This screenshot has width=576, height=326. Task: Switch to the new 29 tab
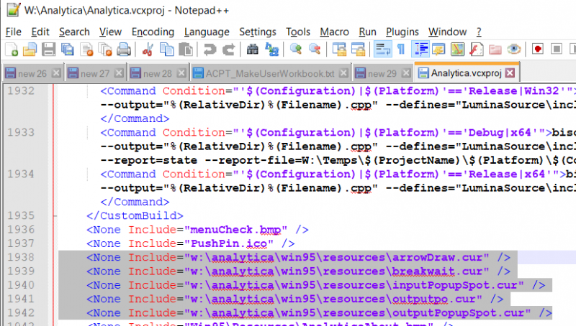[382, 74]
